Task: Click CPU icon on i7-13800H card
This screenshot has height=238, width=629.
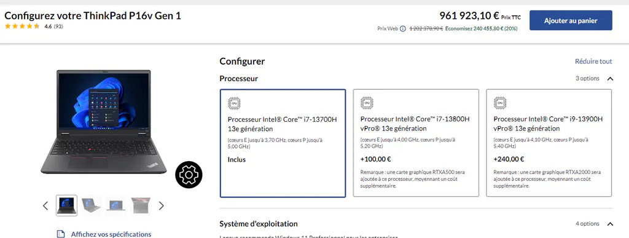Action: (x=367, y=103)
